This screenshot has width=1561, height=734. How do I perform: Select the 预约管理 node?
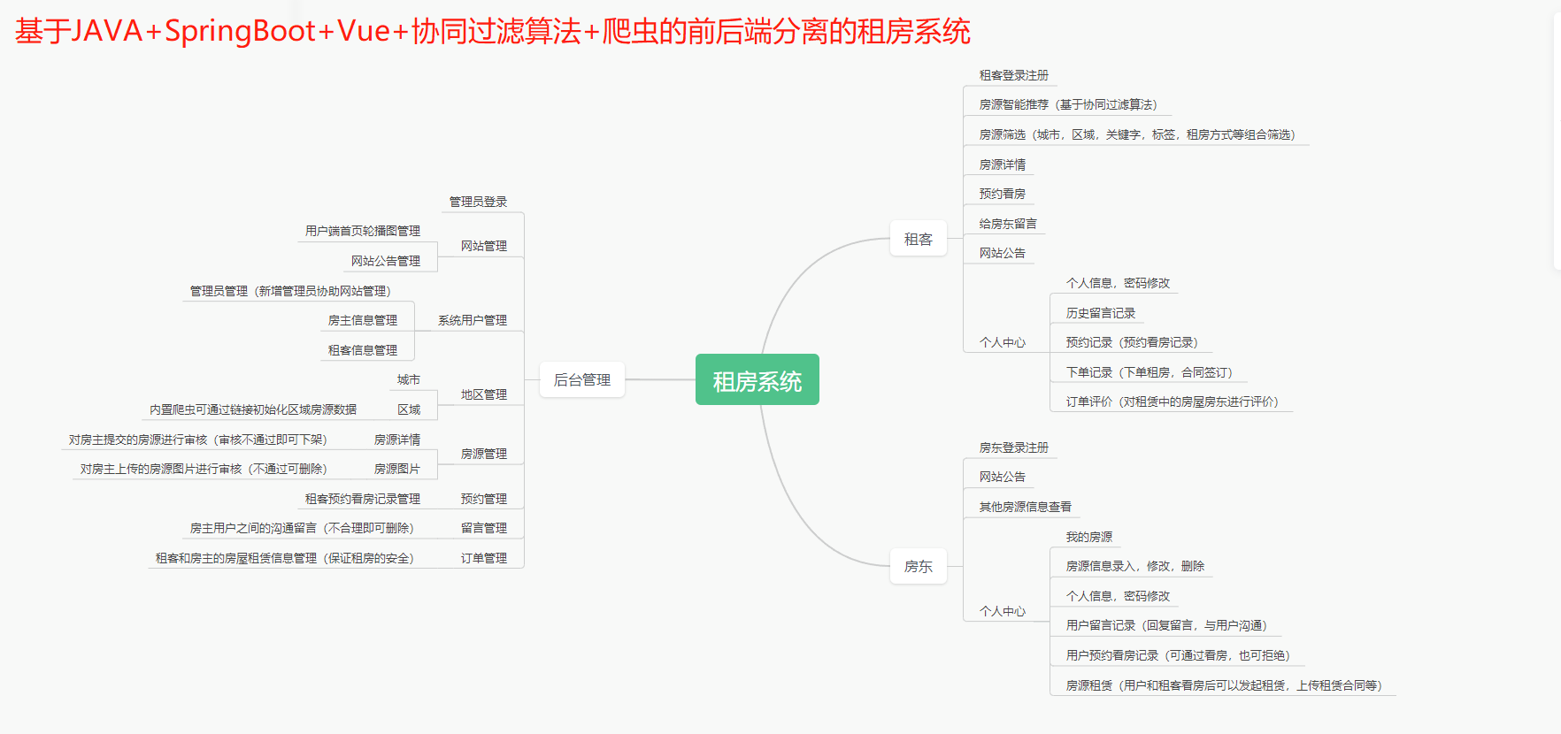coord(484,500)
